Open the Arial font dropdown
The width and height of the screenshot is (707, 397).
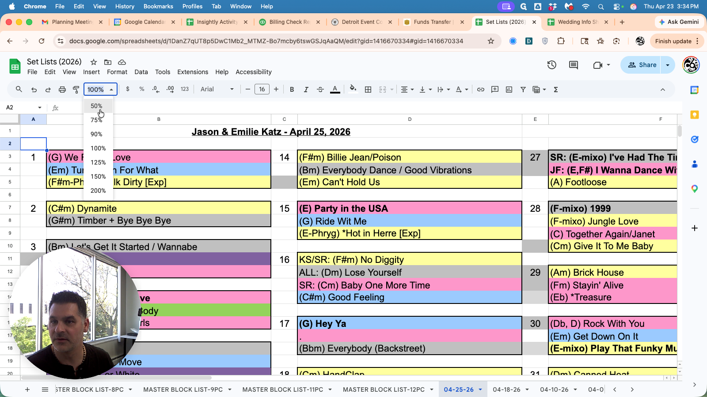pos(217,90)
